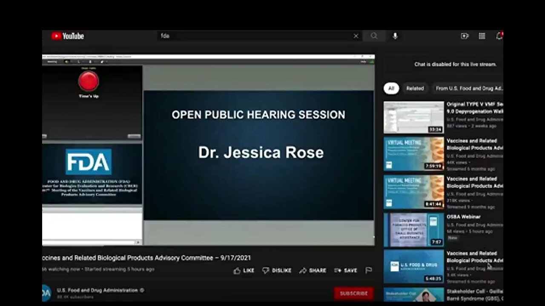Open the 'Stakeholder Call - Guillain' video title

click(x=475, y=295)
